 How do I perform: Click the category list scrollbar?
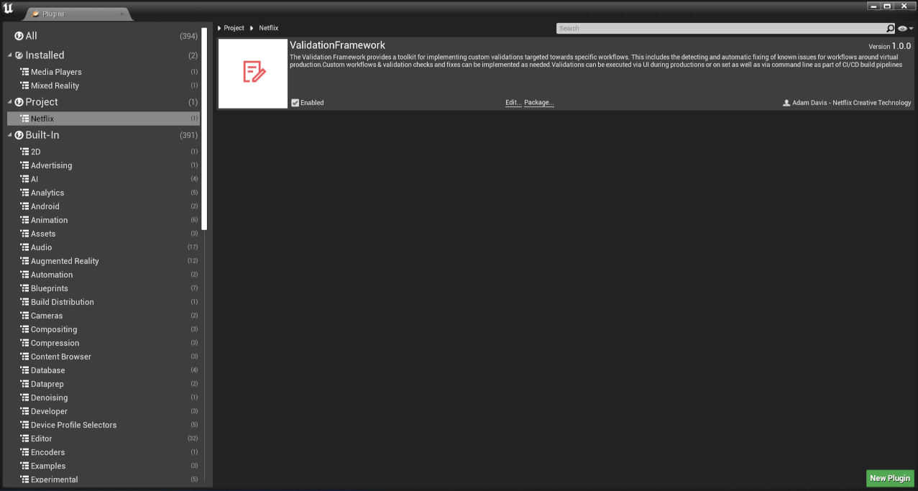tap(204, 129)
